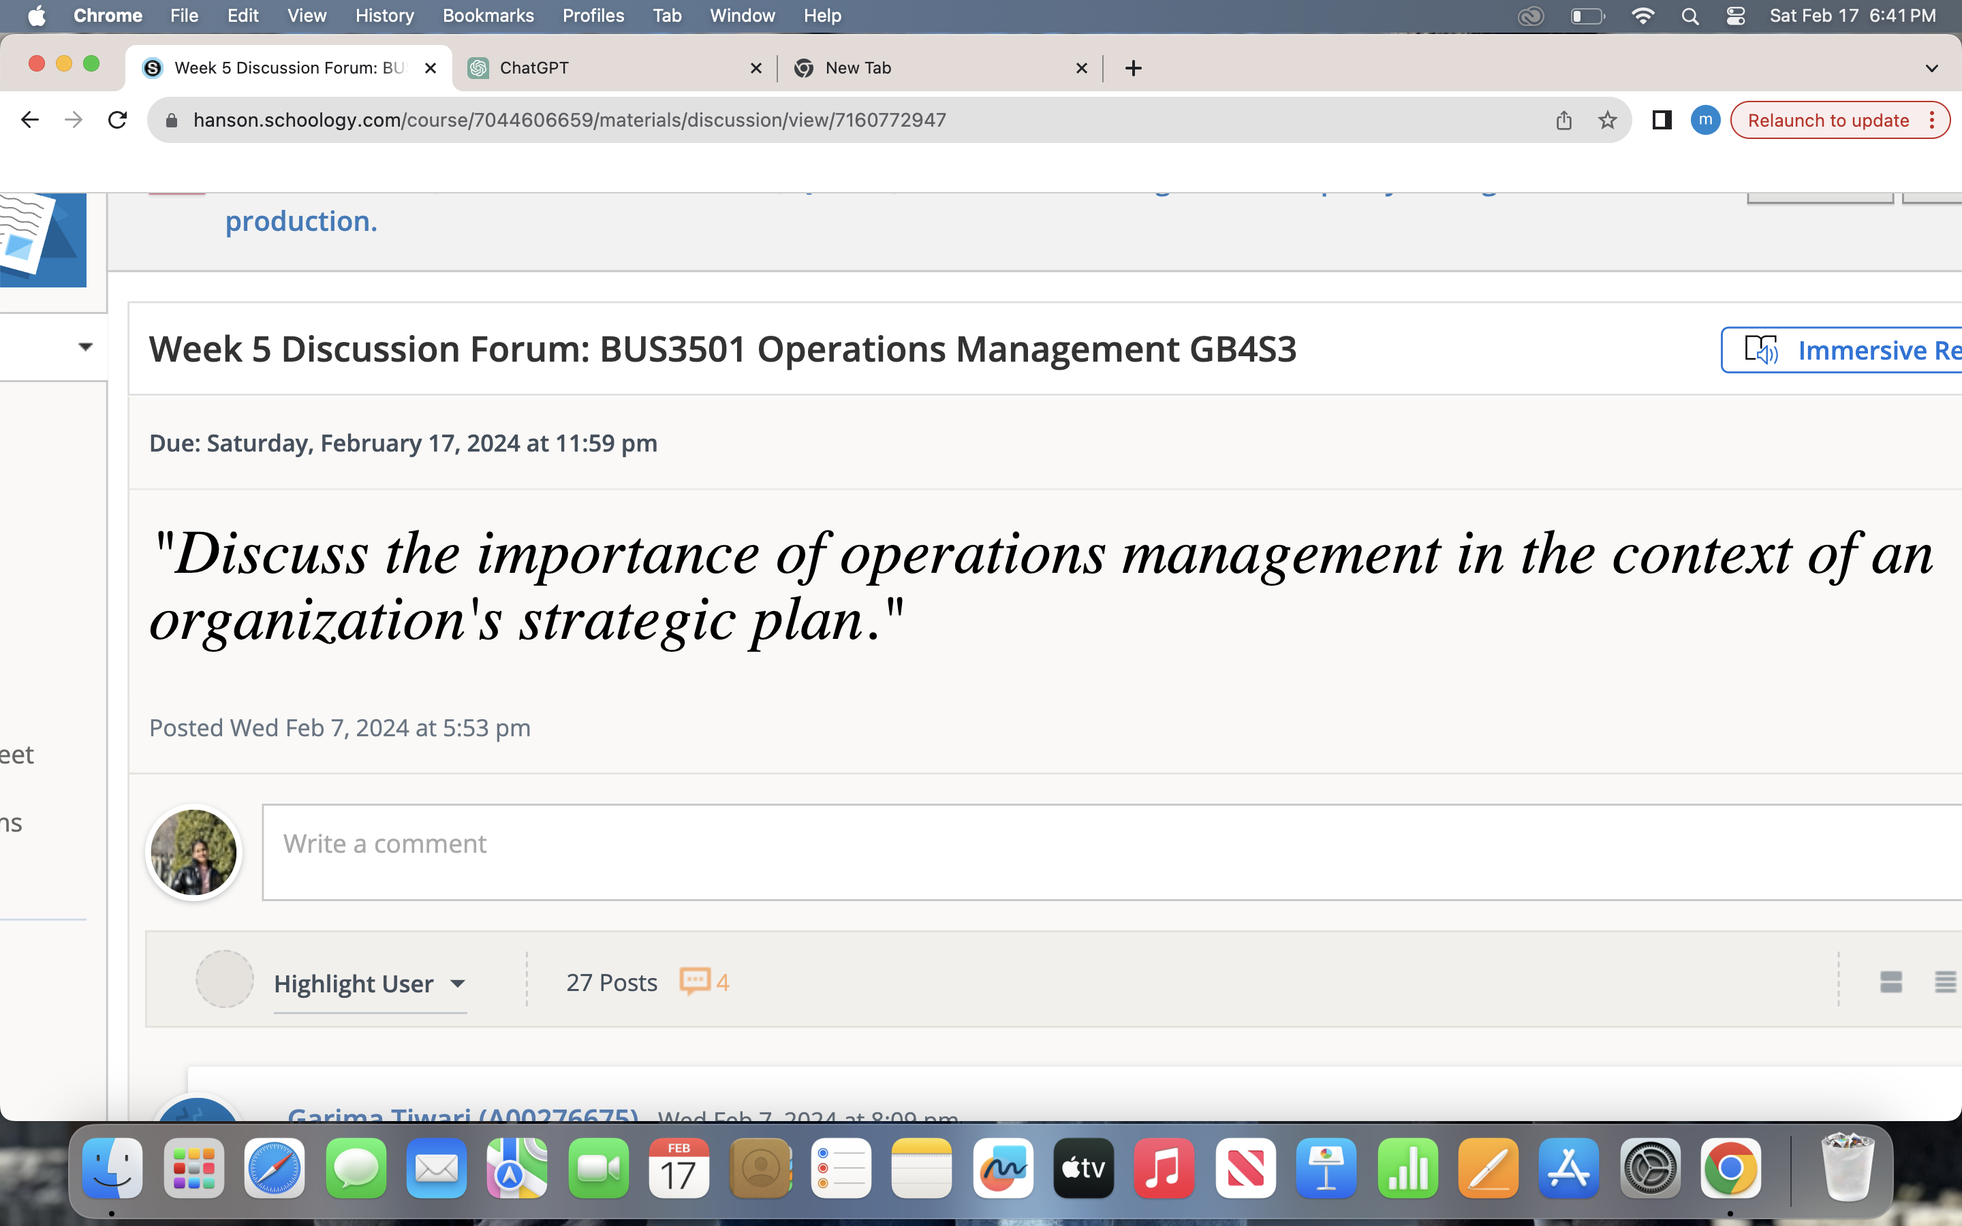
Task: Select the compact view icon on the right
Action: tap(1891, 981)
